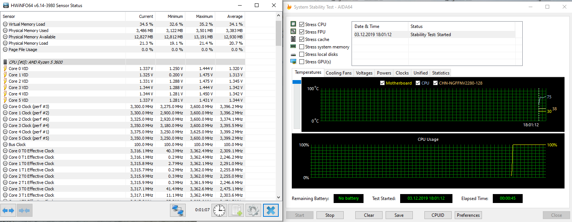
Task: Toggle the CHN-NGFFNV2280-128 graph checkbox
Action: [x=436, y=83]
